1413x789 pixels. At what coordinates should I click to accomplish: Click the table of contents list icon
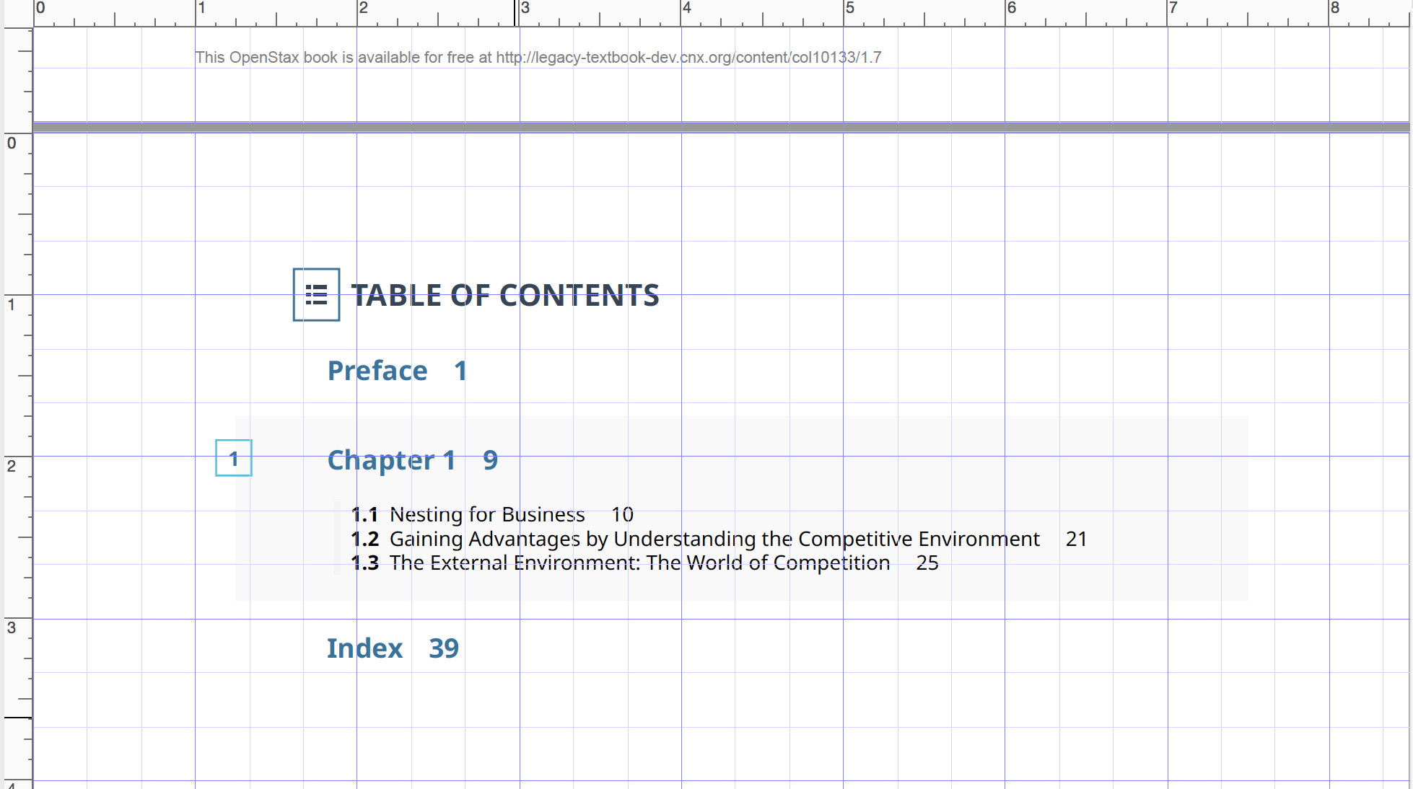pos(316,294)
